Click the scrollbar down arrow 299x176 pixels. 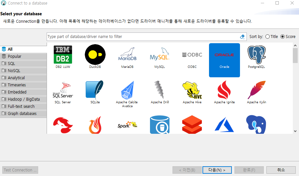click(295, 131)
